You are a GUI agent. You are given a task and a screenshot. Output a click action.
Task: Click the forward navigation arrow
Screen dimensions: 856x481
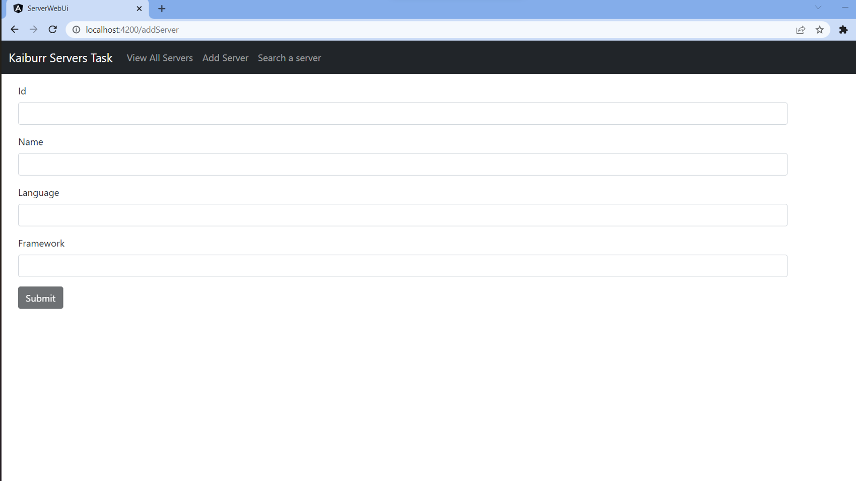pyautogui.click(x=33, y=29)
